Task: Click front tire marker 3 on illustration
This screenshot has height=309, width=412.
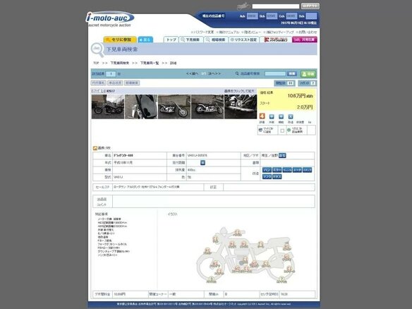Action: [211, 280]
